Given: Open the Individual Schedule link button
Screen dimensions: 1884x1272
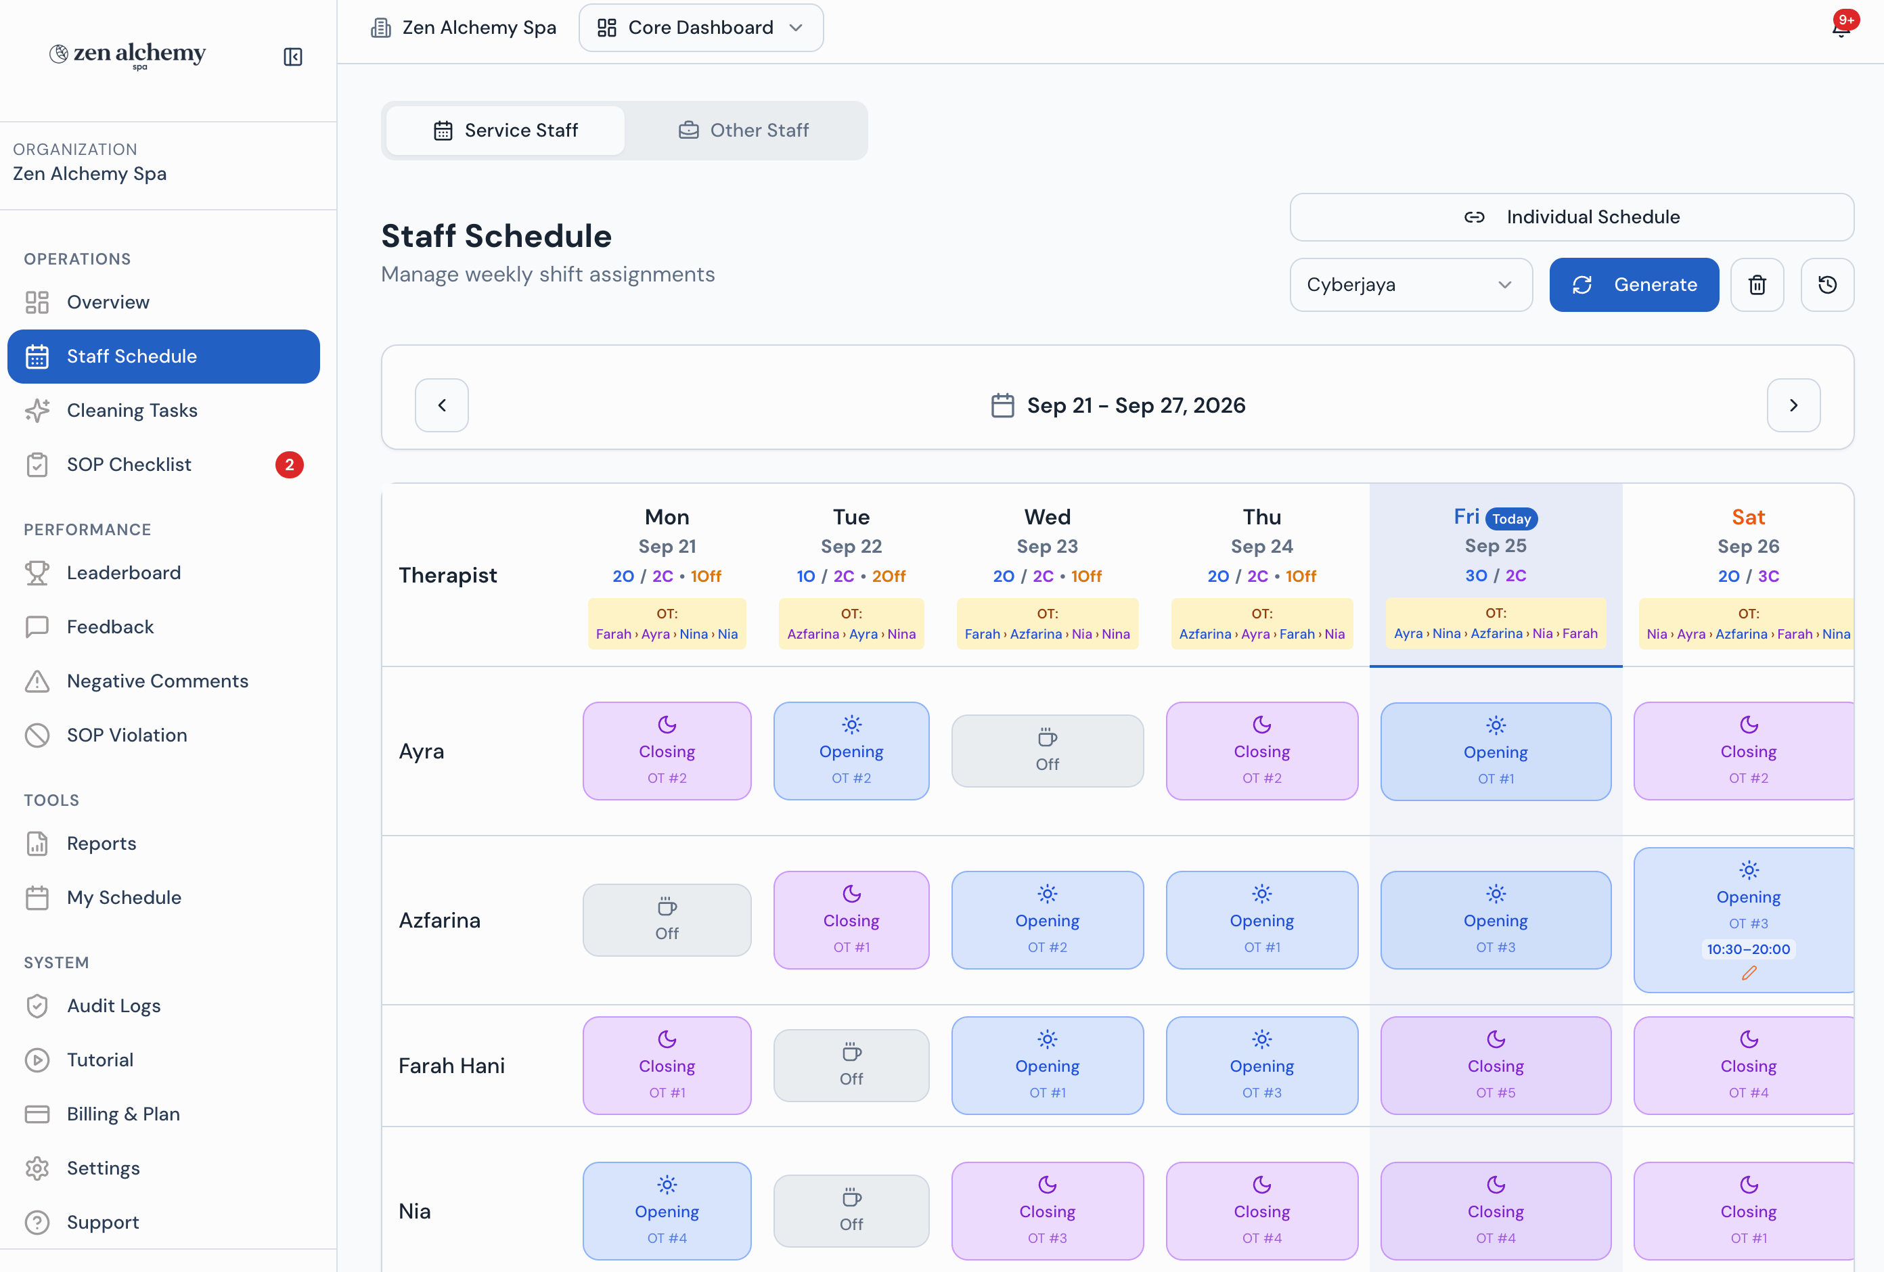Looking at the screenshot, I should point(1571,217).
